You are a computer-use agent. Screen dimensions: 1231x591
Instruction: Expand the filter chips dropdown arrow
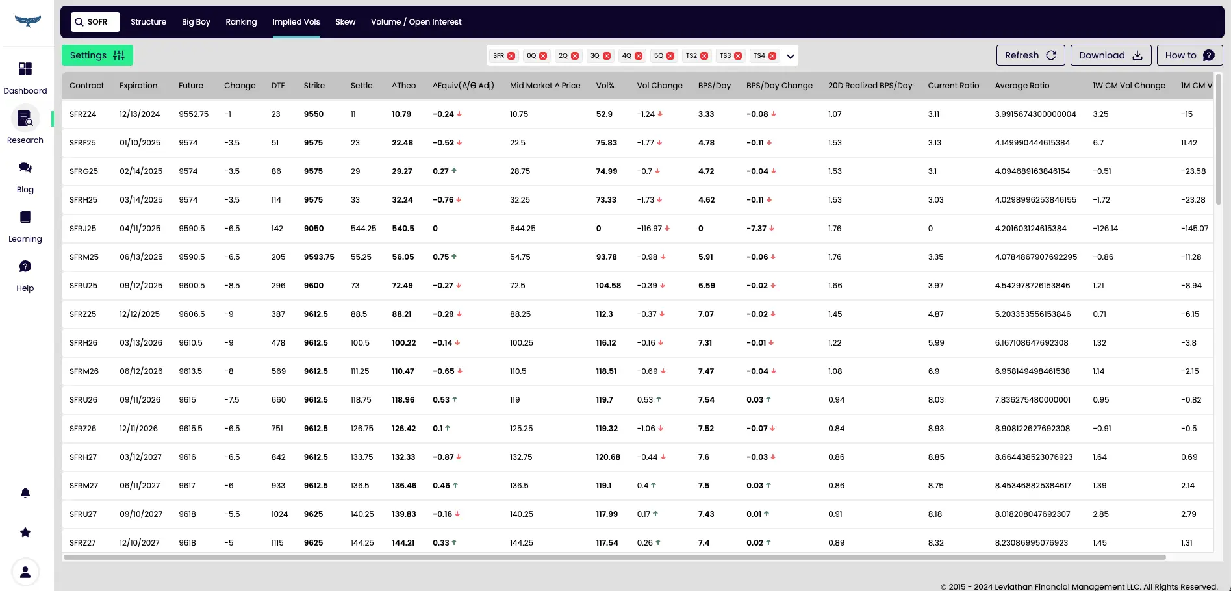tap(791, 57)
